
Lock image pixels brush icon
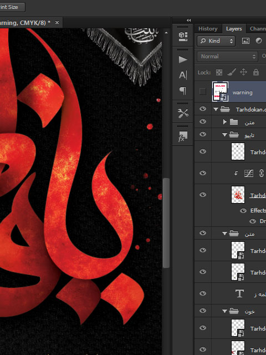point(232,73)
